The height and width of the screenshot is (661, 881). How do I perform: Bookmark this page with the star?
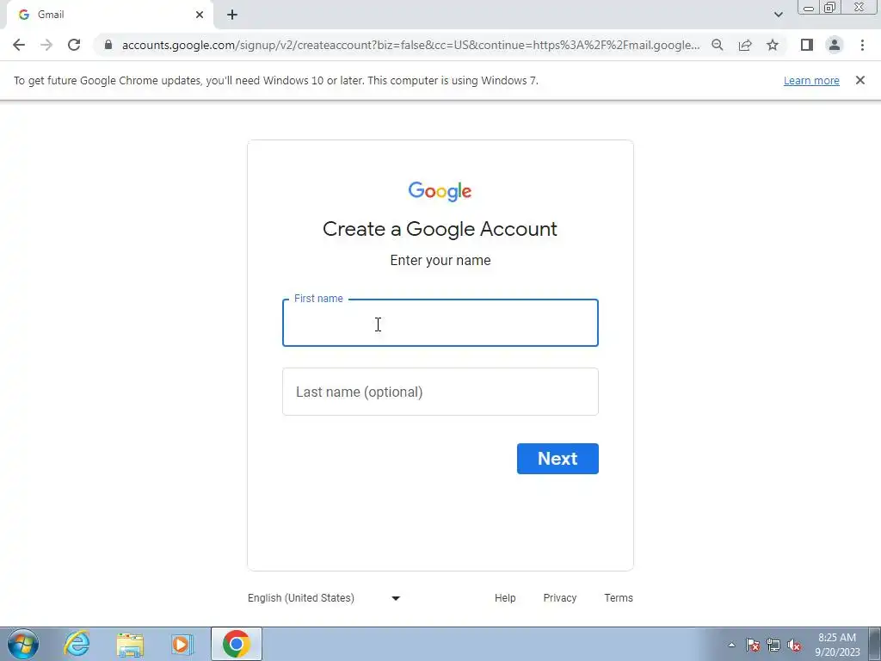coord(773,45)
